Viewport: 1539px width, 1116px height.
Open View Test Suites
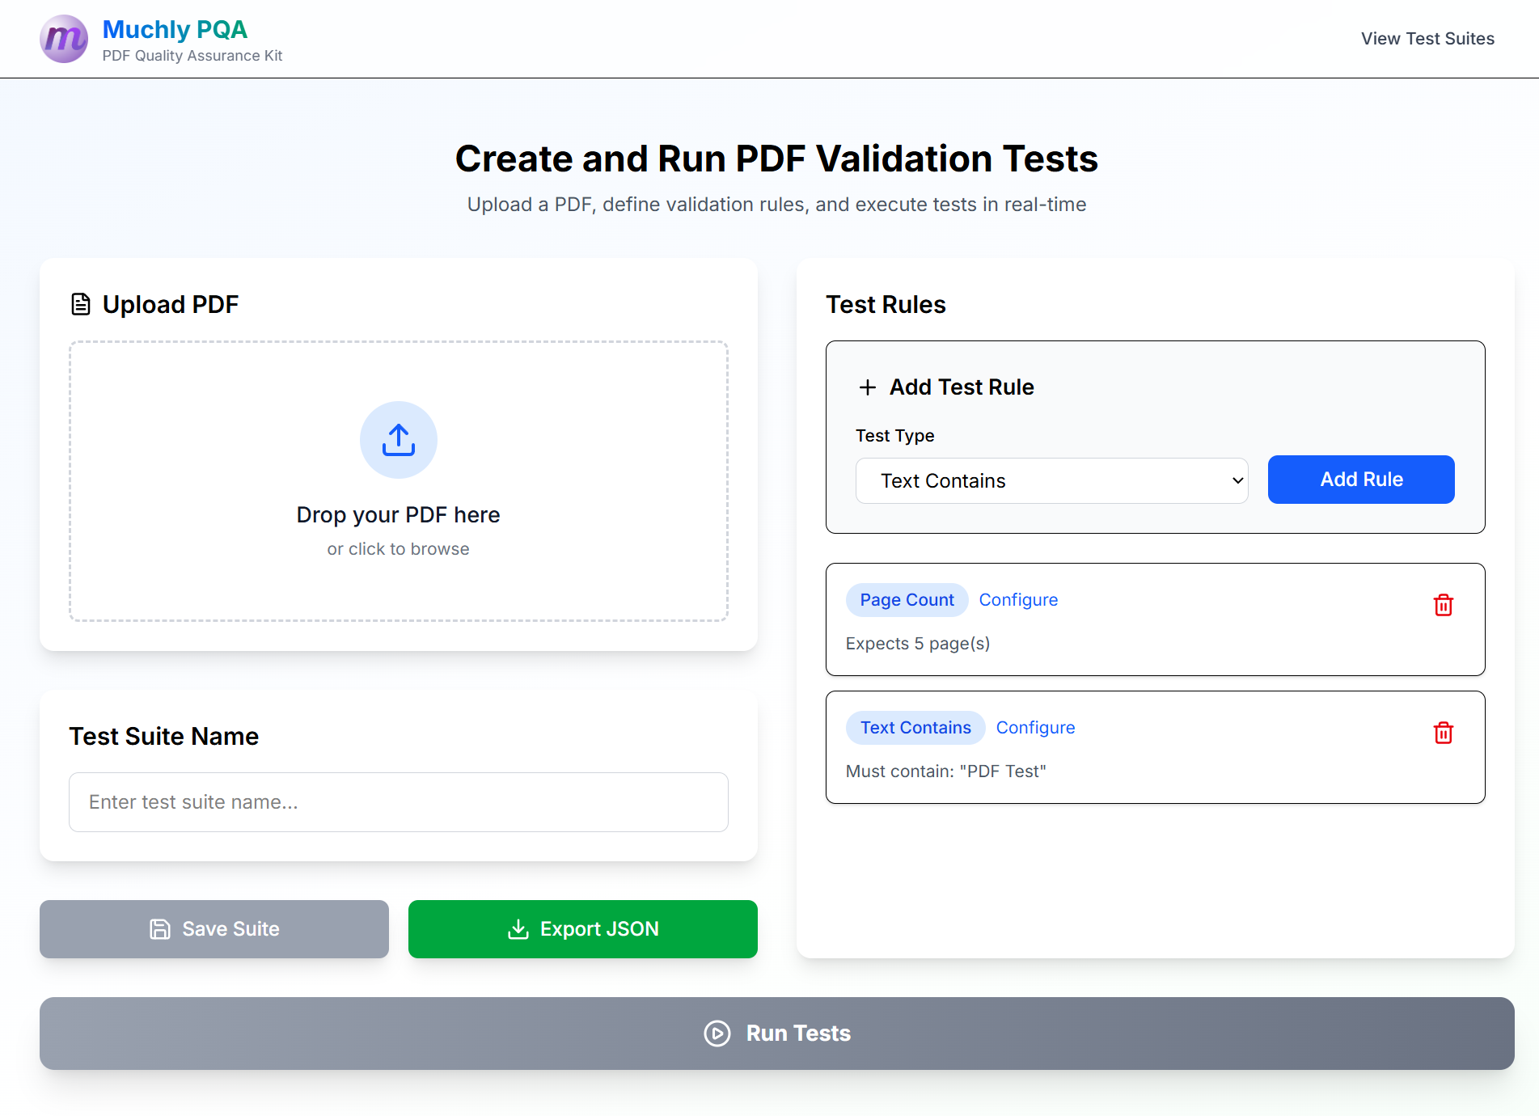coord(1427,38)
